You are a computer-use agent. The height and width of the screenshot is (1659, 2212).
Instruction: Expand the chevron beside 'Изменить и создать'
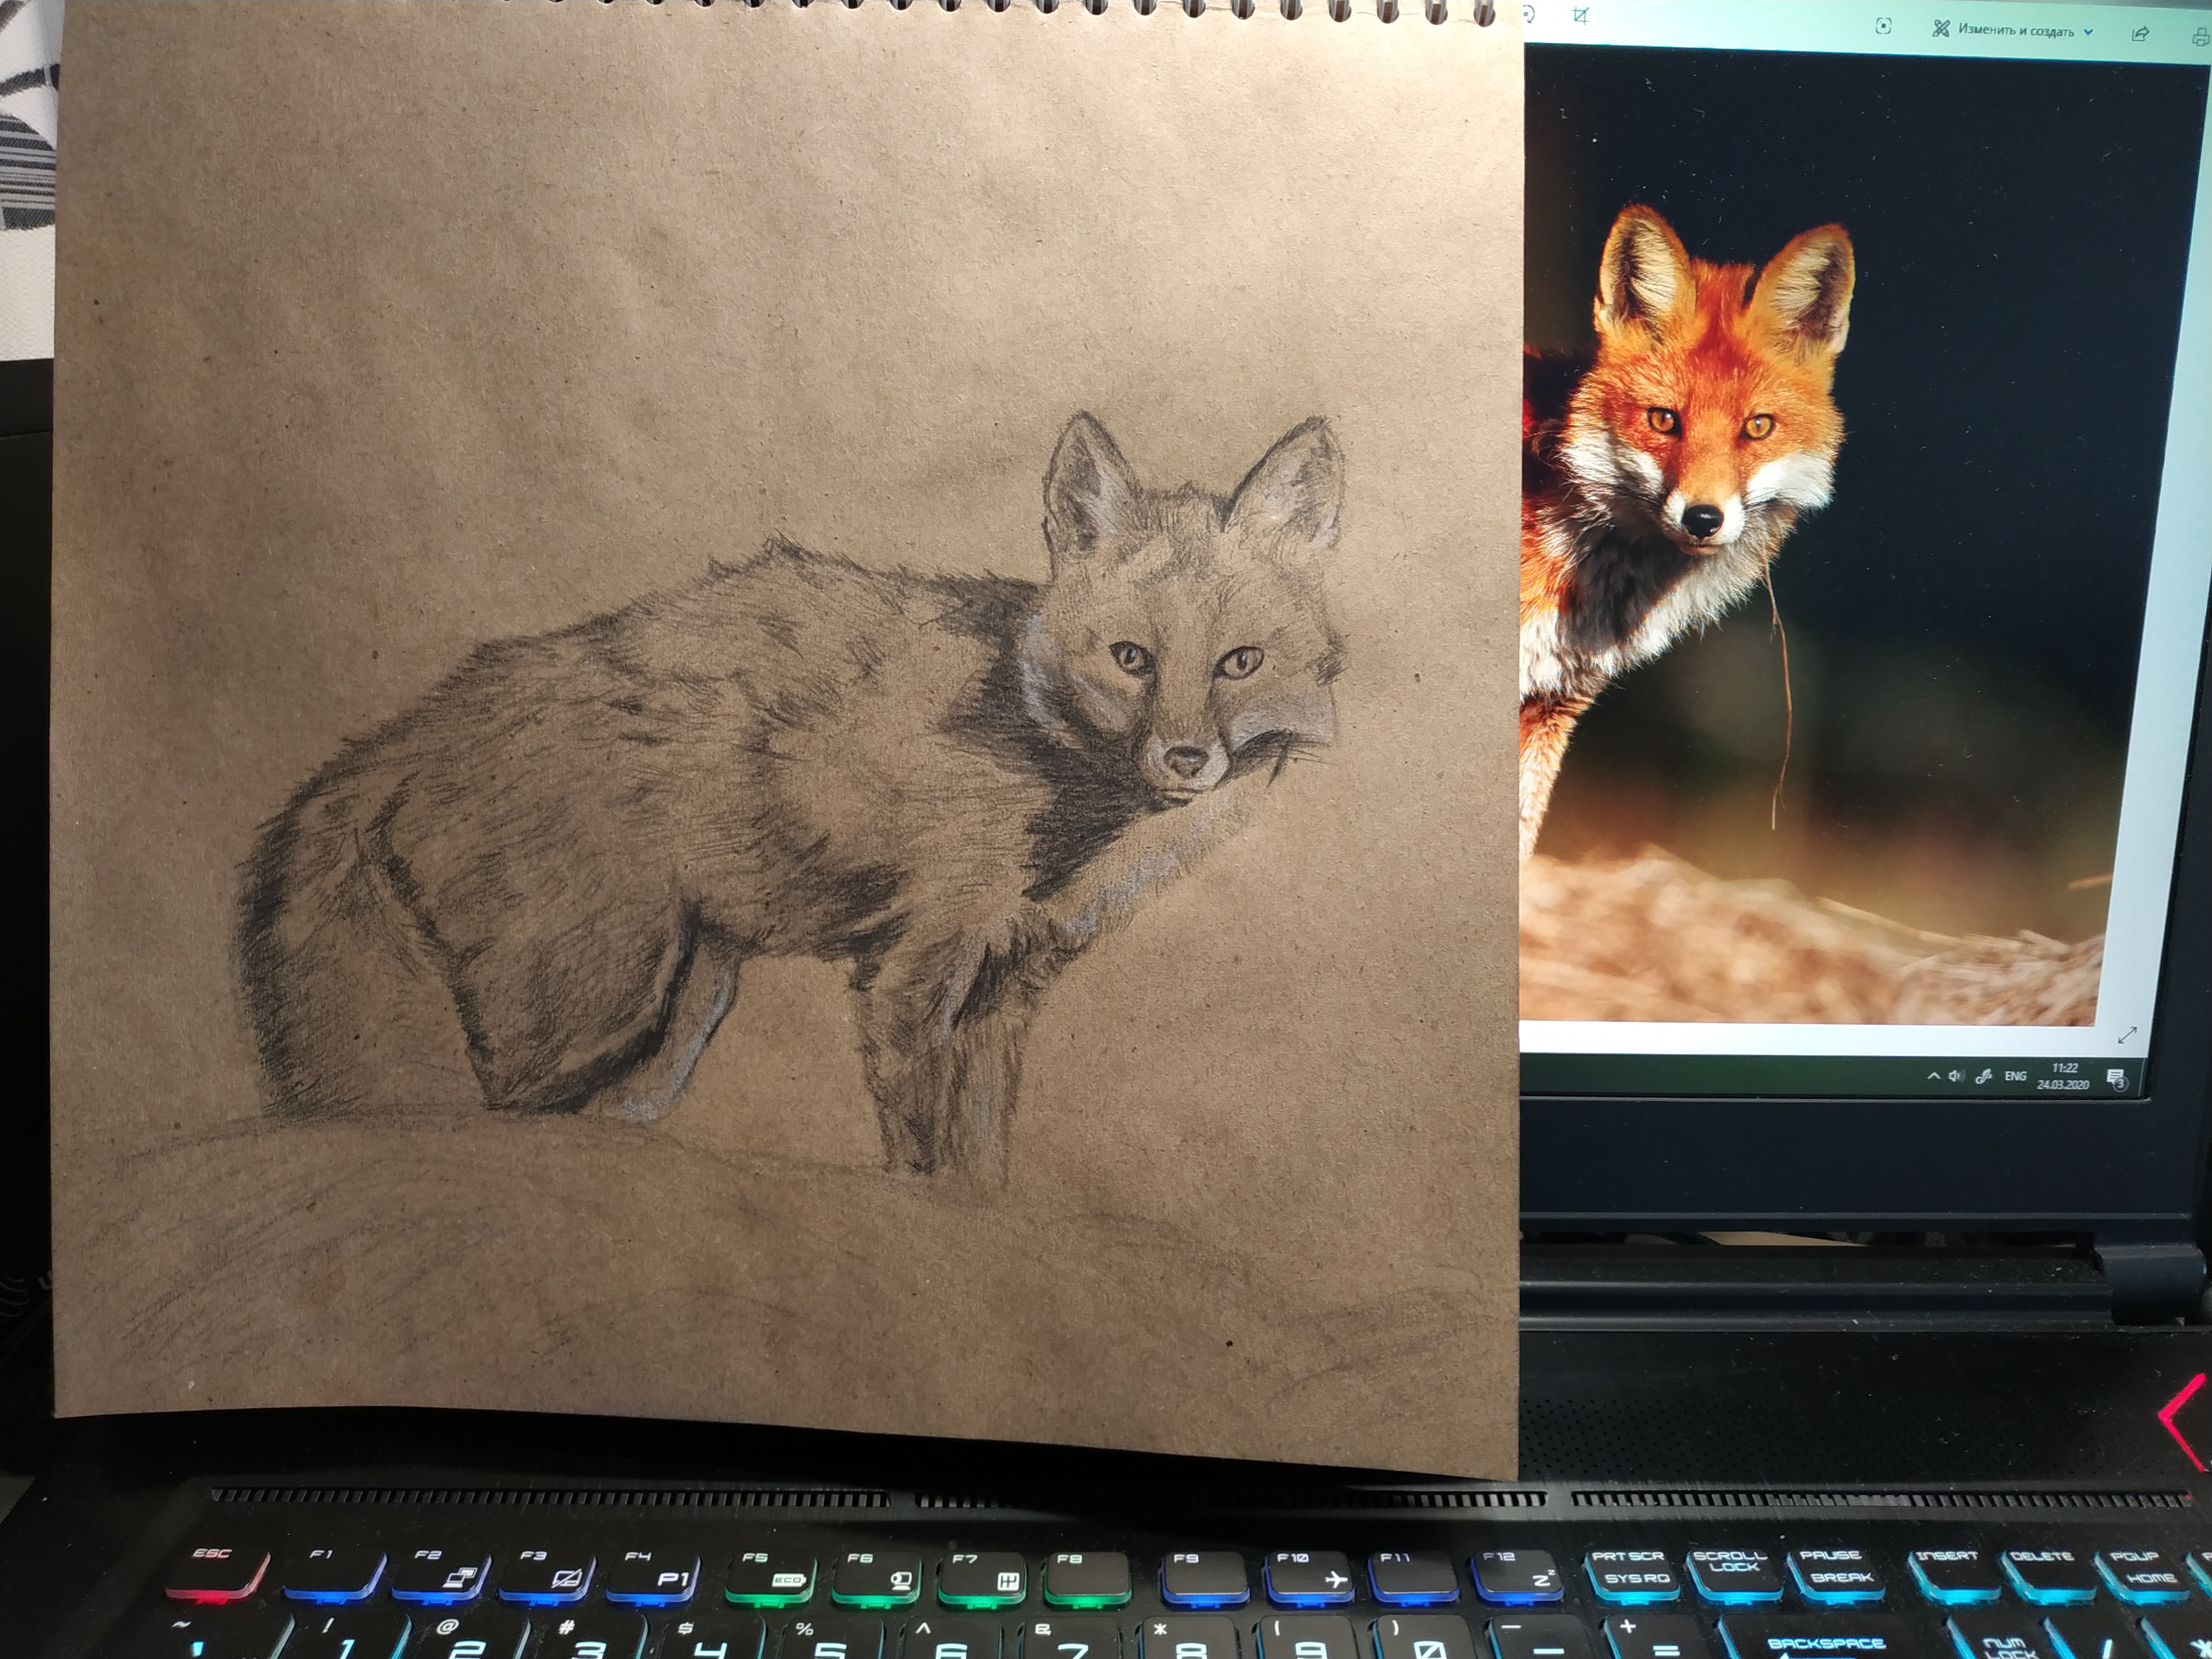(x=2089, y=33)
